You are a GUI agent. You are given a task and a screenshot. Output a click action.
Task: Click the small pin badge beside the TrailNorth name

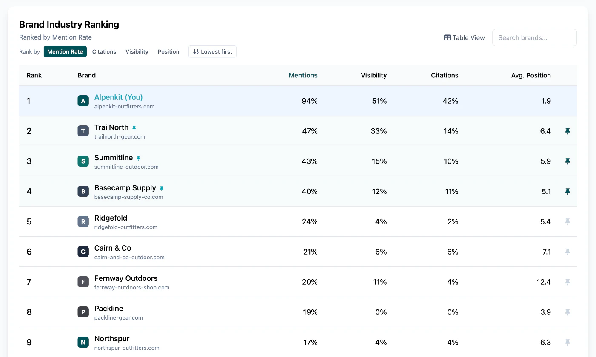pyautogui.click(x=134, y=128)
